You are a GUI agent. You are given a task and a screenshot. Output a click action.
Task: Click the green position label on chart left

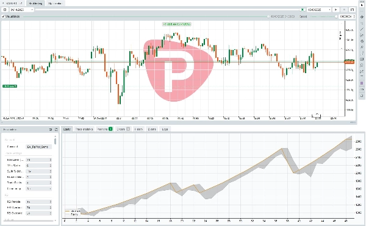10,87
